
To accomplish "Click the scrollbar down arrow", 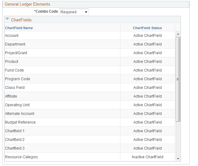I will (178, 159).
